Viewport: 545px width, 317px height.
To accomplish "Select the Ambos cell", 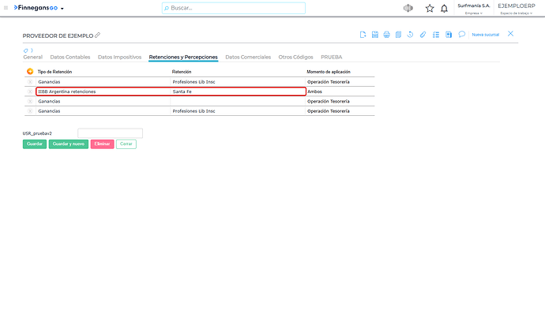I will (x=340, y=91).
